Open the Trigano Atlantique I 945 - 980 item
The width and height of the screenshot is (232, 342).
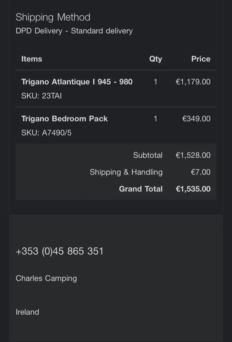pyautogui.click(x=77, y=82)
